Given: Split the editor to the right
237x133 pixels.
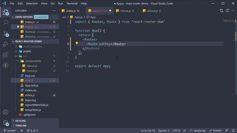Looking at the screenshot, I should 227,11.
